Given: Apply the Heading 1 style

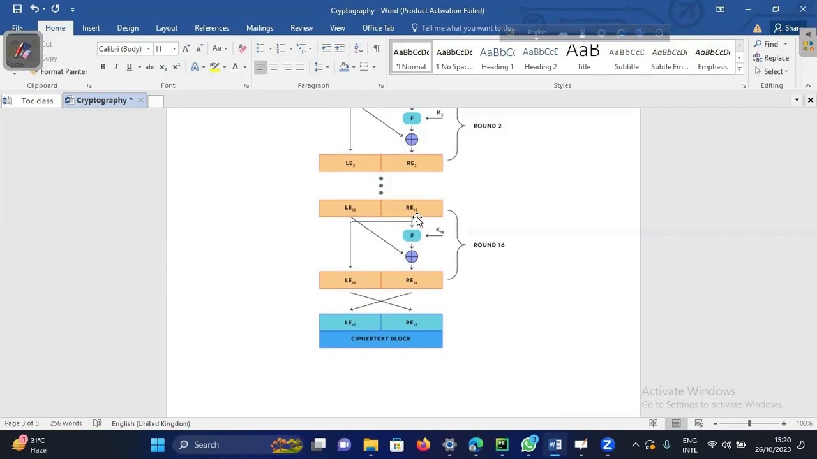Looking at the screenshot, I should click(x=497, y=59).
